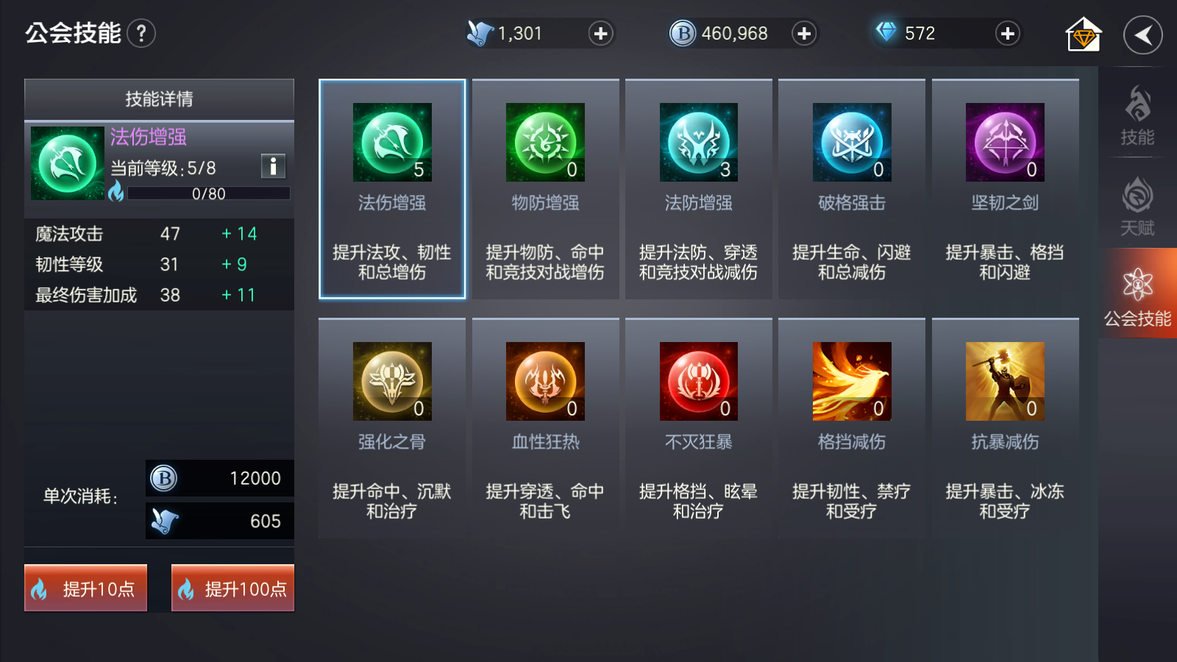This screenshot has height=662, width=1177.
Task: Open the skill info button beside 当前等级
Action: point(273,166)
